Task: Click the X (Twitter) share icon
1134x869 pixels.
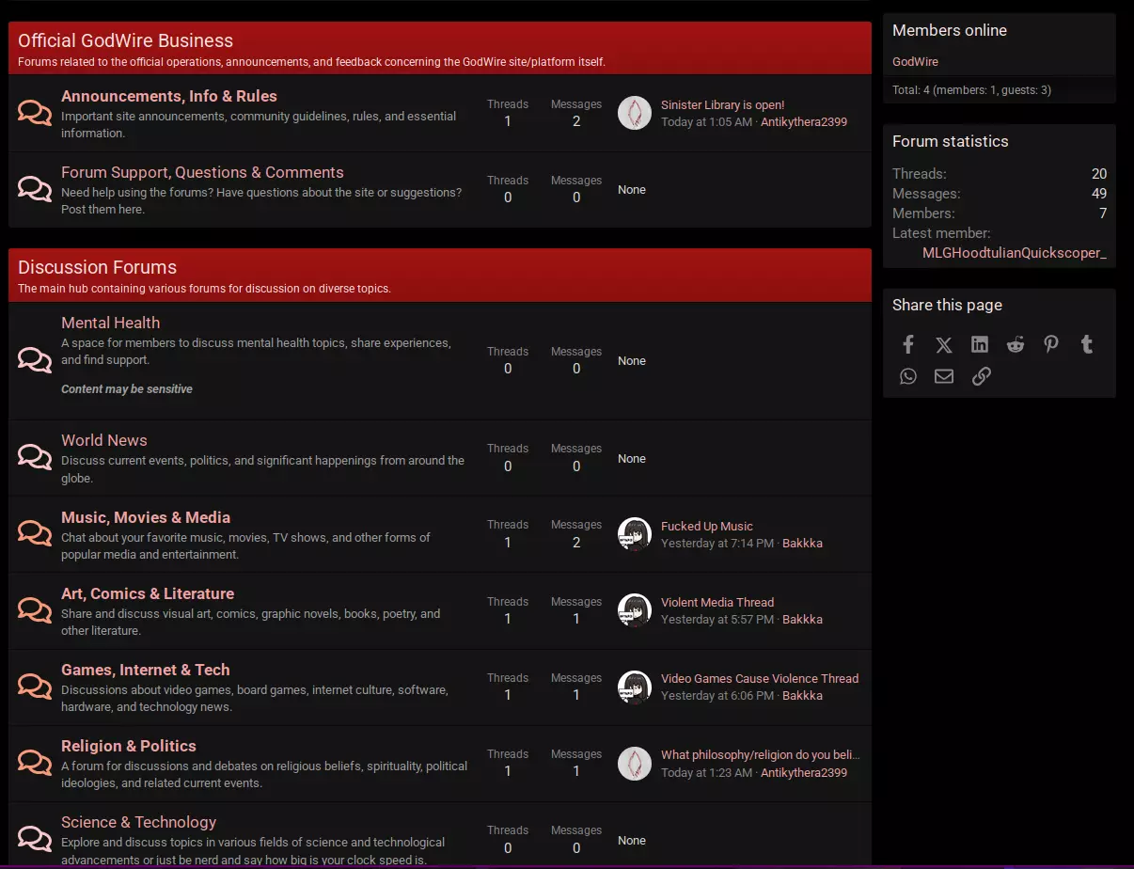Action: pyautogui.click(x=944, y=344)
